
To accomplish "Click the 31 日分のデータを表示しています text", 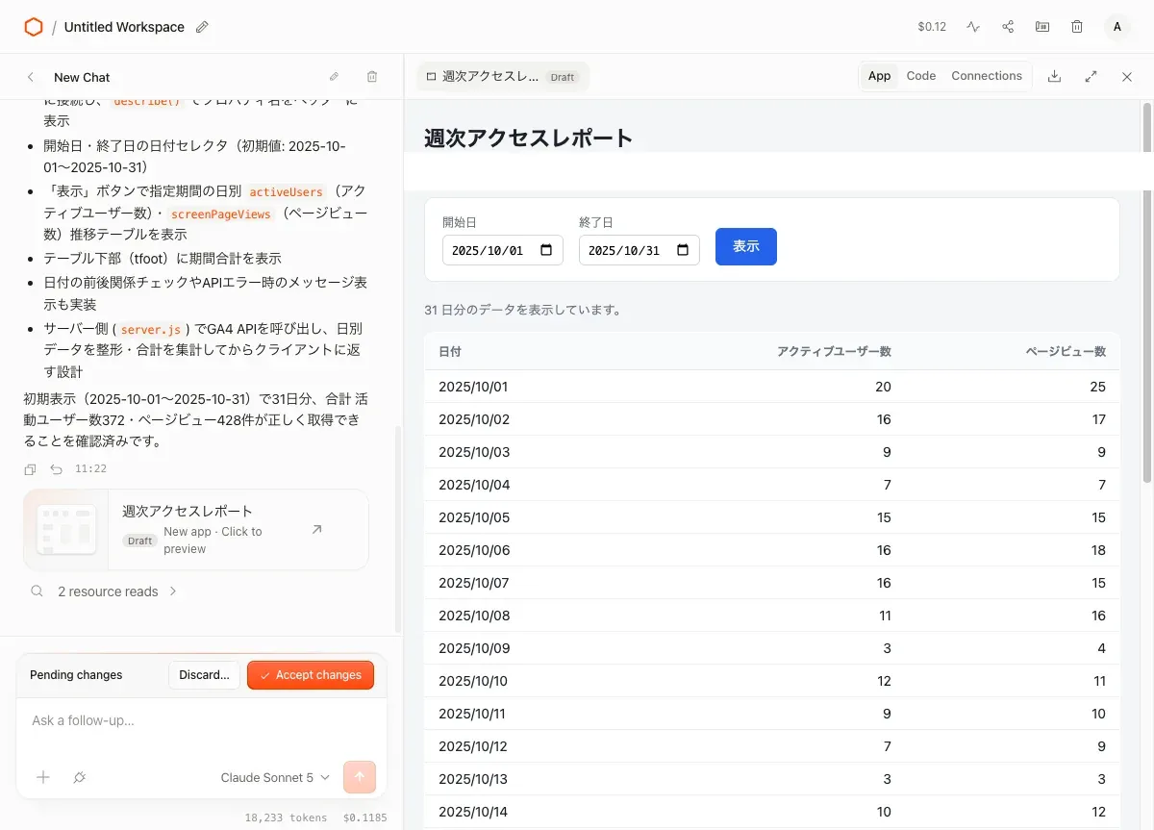I will pos(525,311).
